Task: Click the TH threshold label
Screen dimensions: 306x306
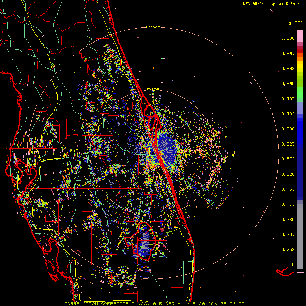Action: pyautogui.click(x=292, y=265)
